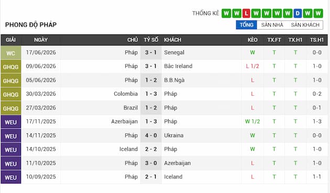
Task: Switch to the SÂN KHÁCH tab
Action: point(305,25)
